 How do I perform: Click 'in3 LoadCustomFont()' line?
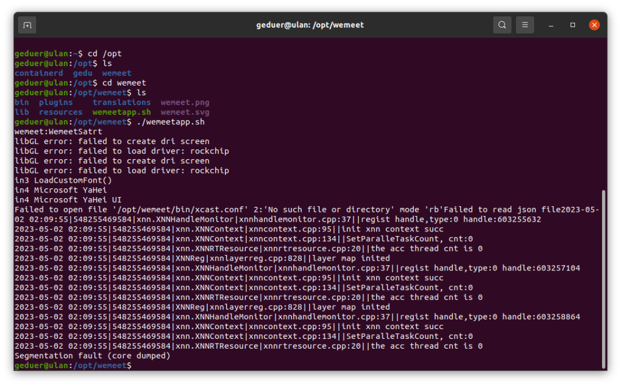pos(63,180)
